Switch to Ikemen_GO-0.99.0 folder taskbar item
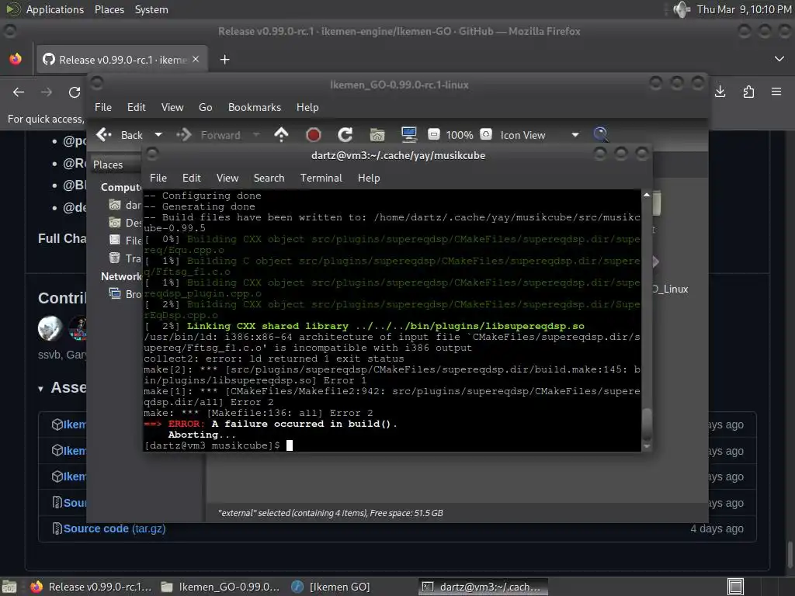 tap(220, 587)
